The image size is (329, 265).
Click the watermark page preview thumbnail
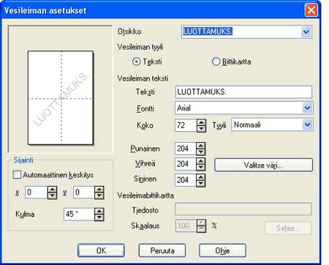[61, 98]
